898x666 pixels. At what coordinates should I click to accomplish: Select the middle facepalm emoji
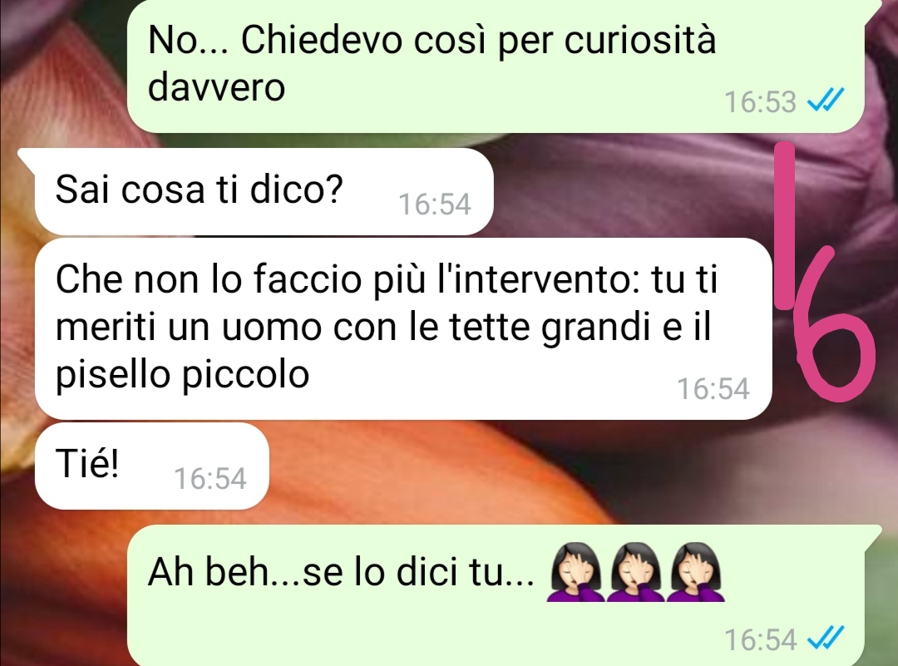pos(636,572)
